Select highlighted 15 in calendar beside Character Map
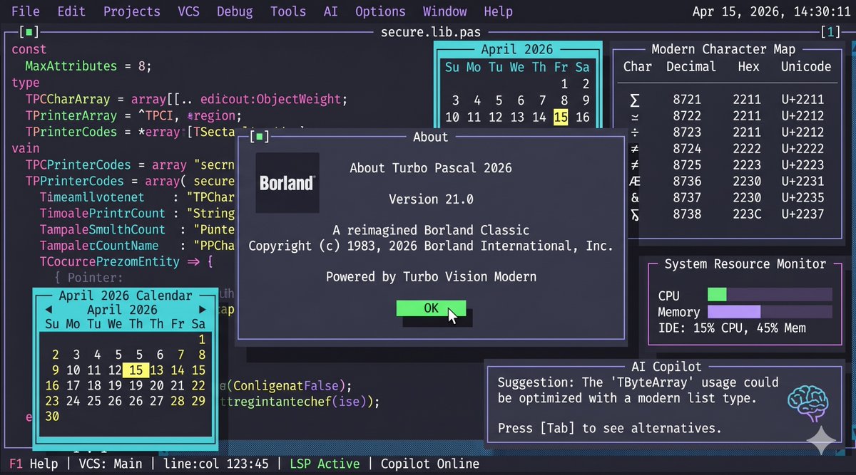 tap(561, 117)
